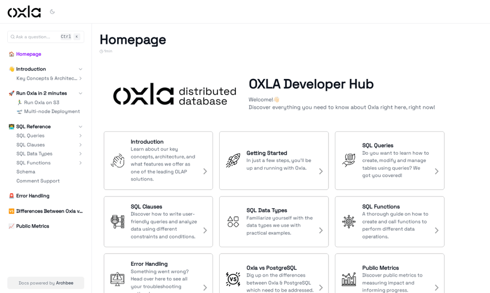Open the Oxla vs PostgreSQL card
Screen dimensions: 490x293
[x=274, y=273]
